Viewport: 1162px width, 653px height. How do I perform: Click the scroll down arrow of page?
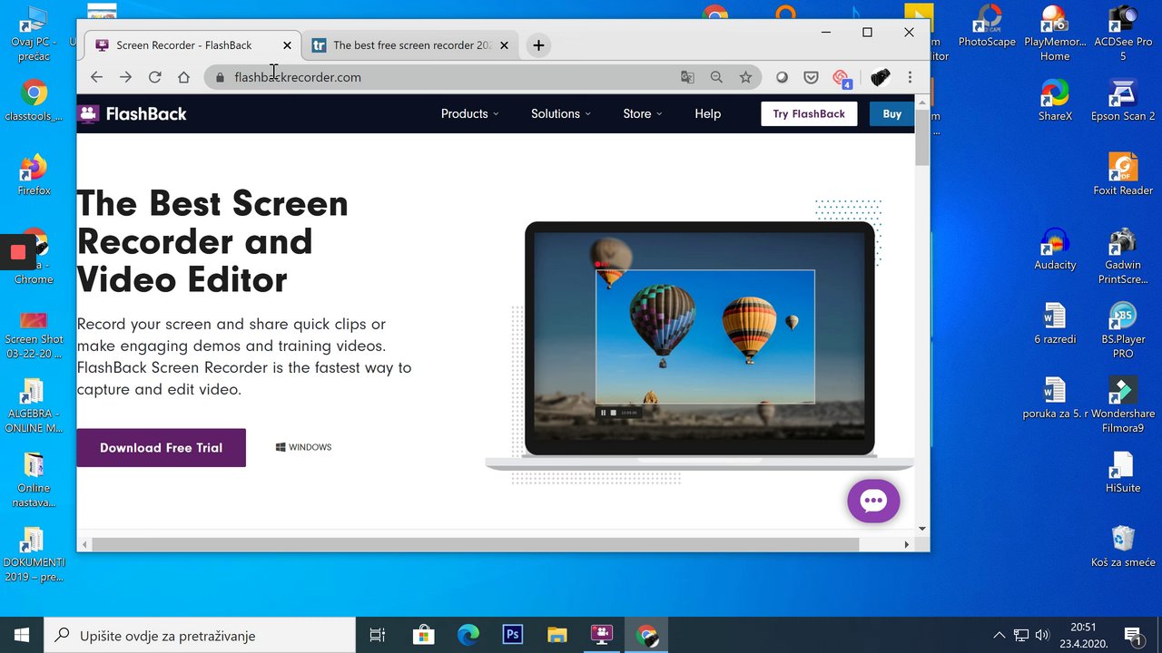click(922, 529)
